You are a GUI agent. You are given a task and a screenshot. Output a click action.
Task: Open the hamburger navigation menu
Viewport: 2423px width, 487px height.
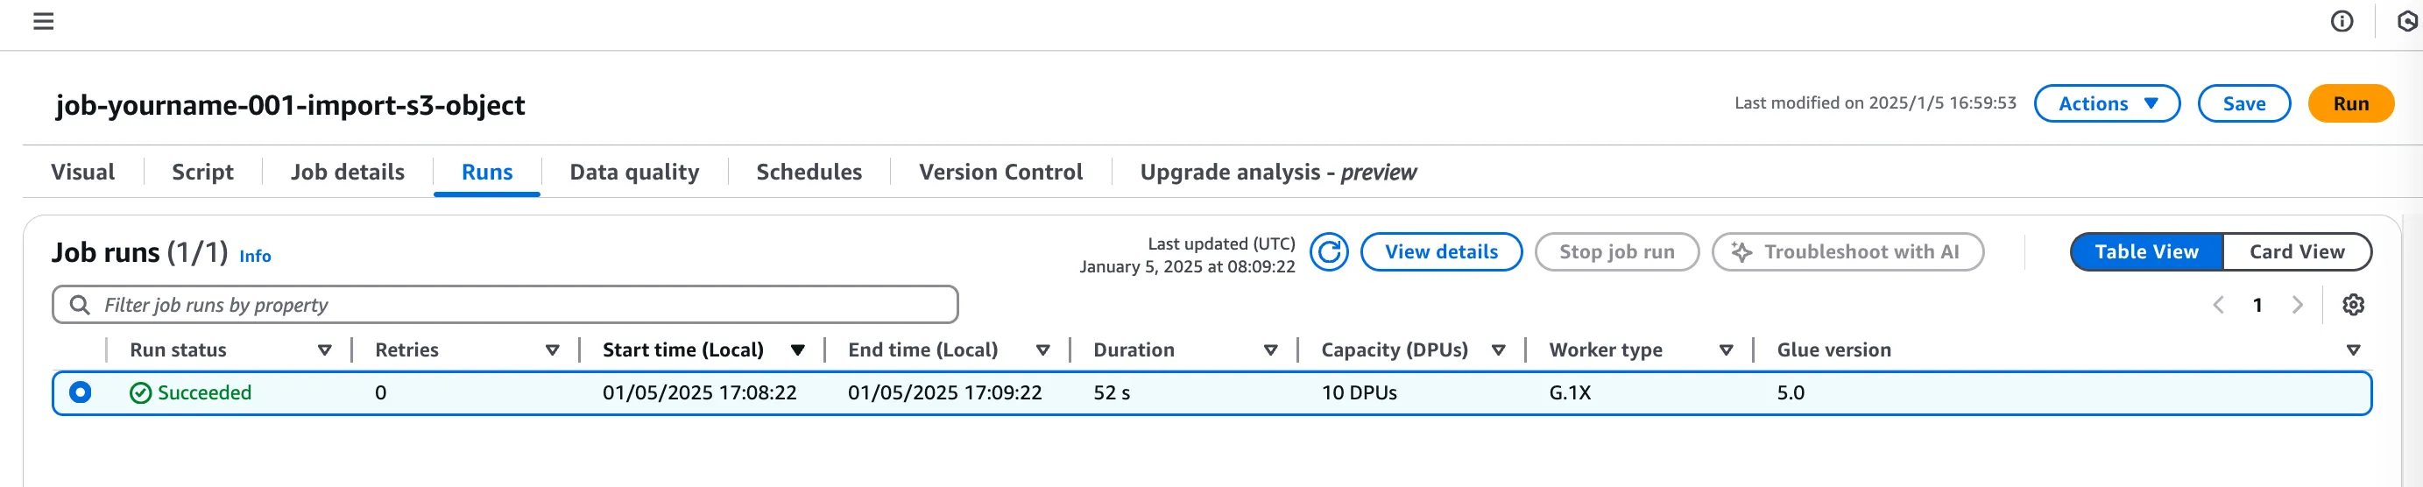click(43, 21)
